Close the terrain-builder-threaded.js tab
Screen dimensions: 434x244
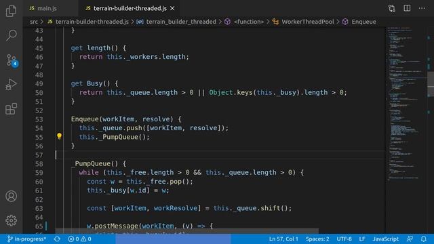pyautogui.click(x=172, y=8)
